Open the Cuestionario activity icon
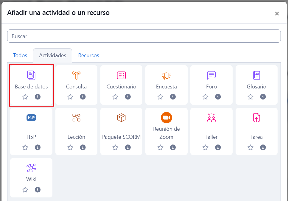Viewport: 288px width, 201px height. (x=121, y=75)
